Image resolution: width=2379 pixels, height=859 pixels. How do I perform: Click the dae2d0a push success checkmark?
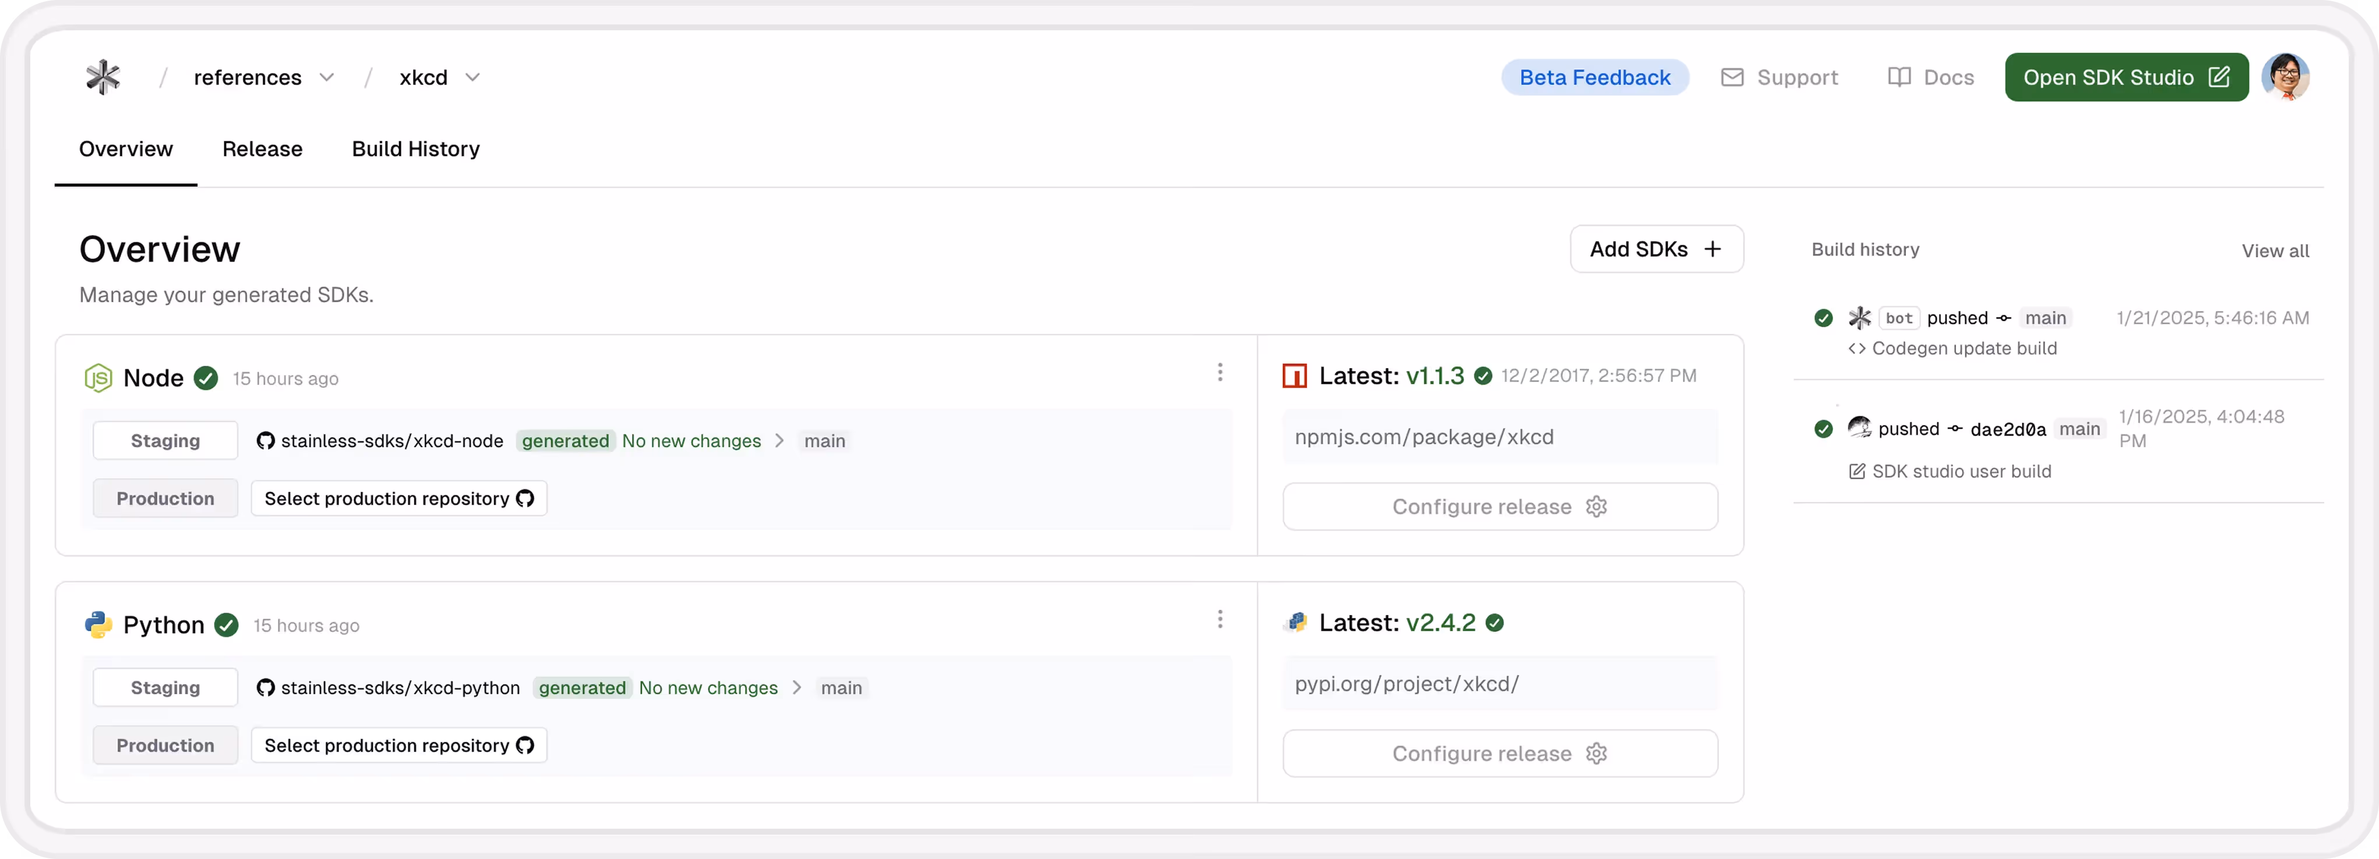1823,429
